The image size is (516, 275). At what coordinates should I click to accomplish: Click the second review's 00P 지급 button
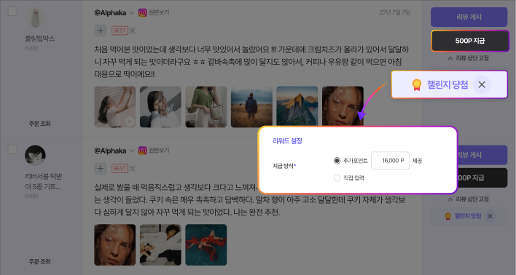[x=482, y=178]
